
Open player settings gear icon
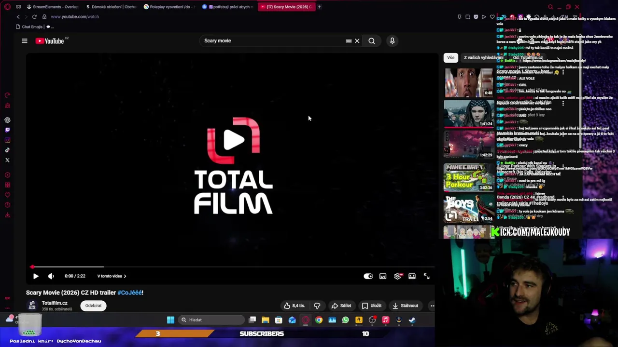click(x=398, y=276)
